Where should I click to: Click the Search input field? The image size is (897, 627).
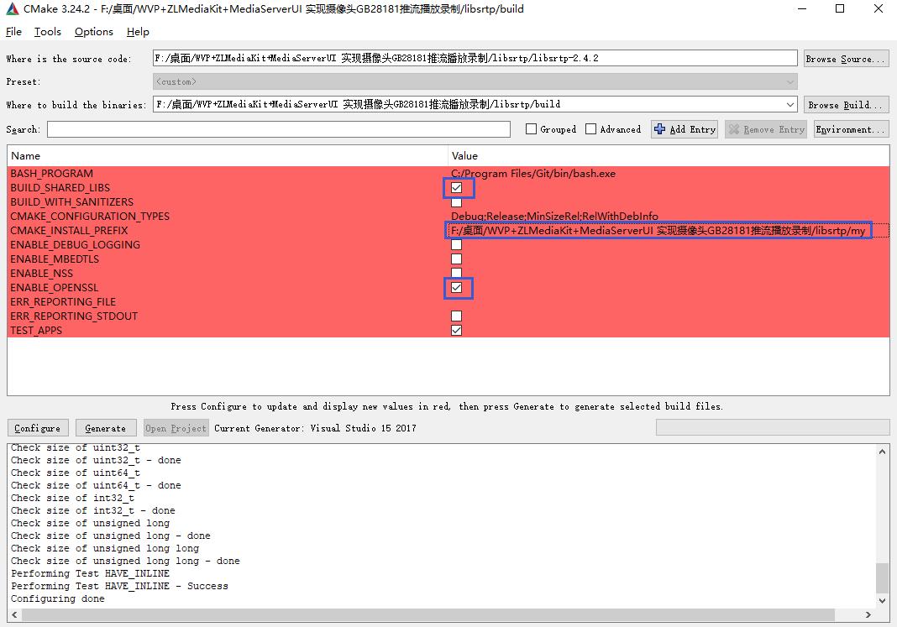278,129
